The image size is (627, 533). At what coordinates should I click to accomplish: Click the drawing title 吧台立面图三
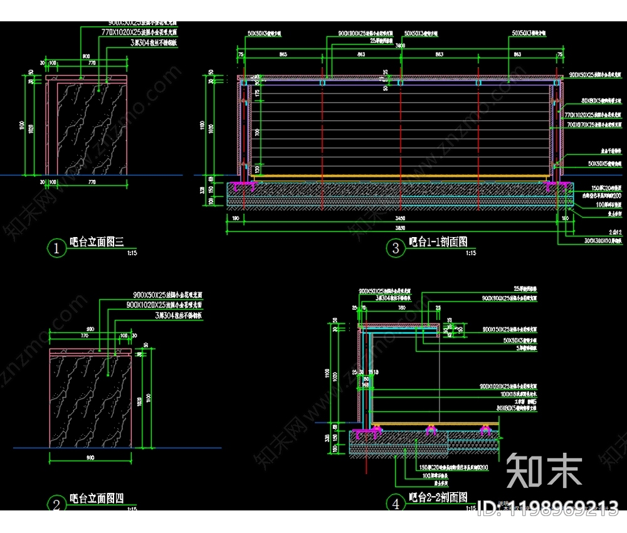pyautogui.click(x=97, y=241)
